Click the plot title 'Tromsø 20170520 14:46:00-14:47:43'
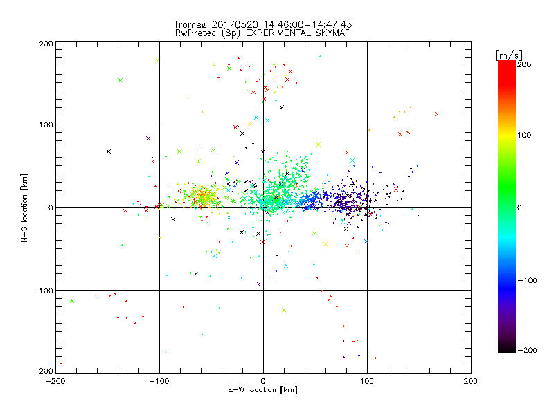The height and width of the screenshot is (415, 554). 262,24
